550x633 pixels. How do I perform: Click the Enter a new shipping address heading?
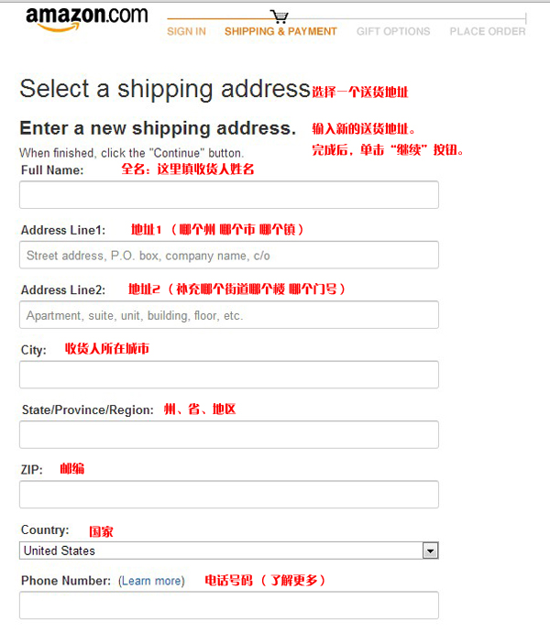pyautogui.click(x=158, y=128)
